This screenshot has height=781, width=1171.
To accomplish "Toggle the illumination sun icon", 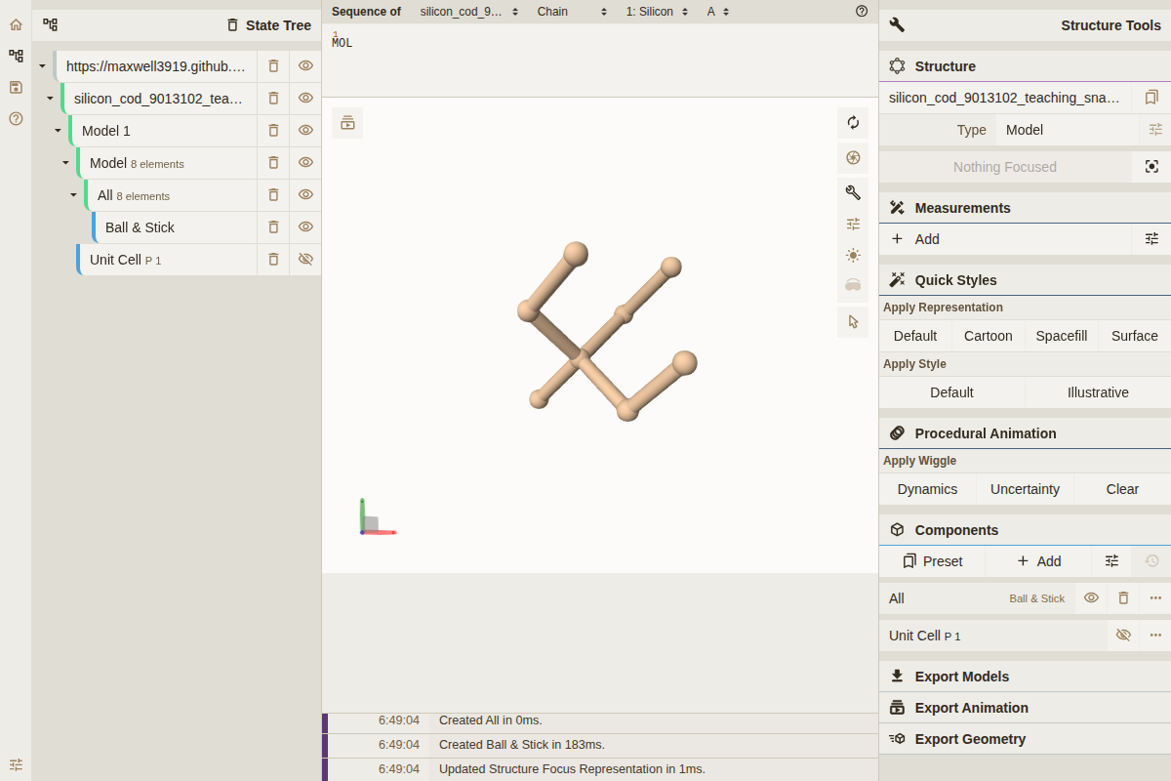I will [x=853, y=255].
